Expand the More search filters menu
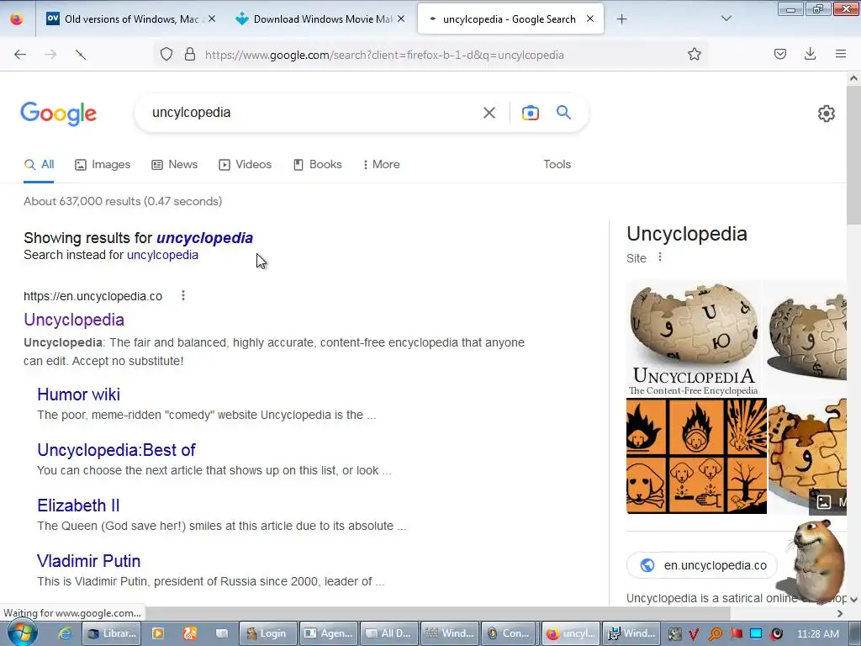The image size is (861, 646). click(x=381, y=165)
